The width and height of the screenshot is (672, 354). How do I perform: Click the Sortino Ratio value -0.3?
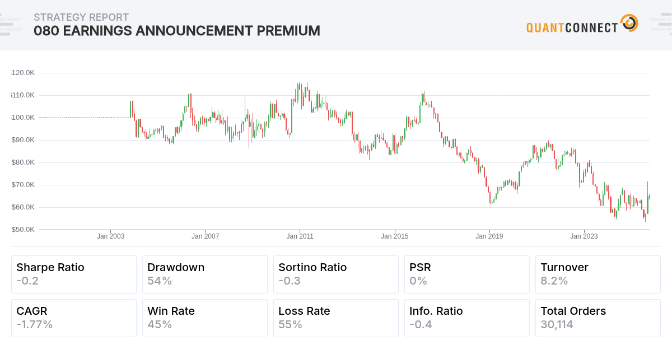pos(290,281)
